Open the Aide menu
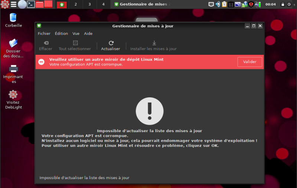Screen dimensions: 297x188 click(88, 34)
